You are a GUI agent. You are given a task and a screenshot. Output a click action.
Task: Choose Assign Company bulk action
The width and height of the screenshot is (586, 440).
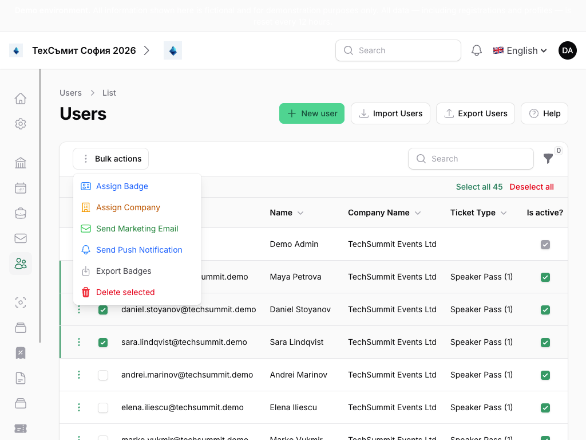pyautogui.click(x=137, y=207)
